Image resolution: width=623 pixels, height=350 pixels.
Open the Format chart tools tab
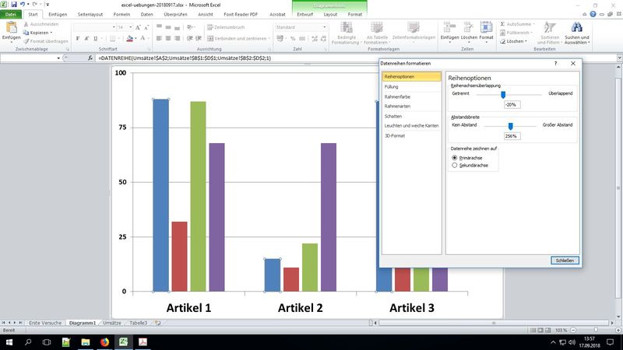(355, 14)
